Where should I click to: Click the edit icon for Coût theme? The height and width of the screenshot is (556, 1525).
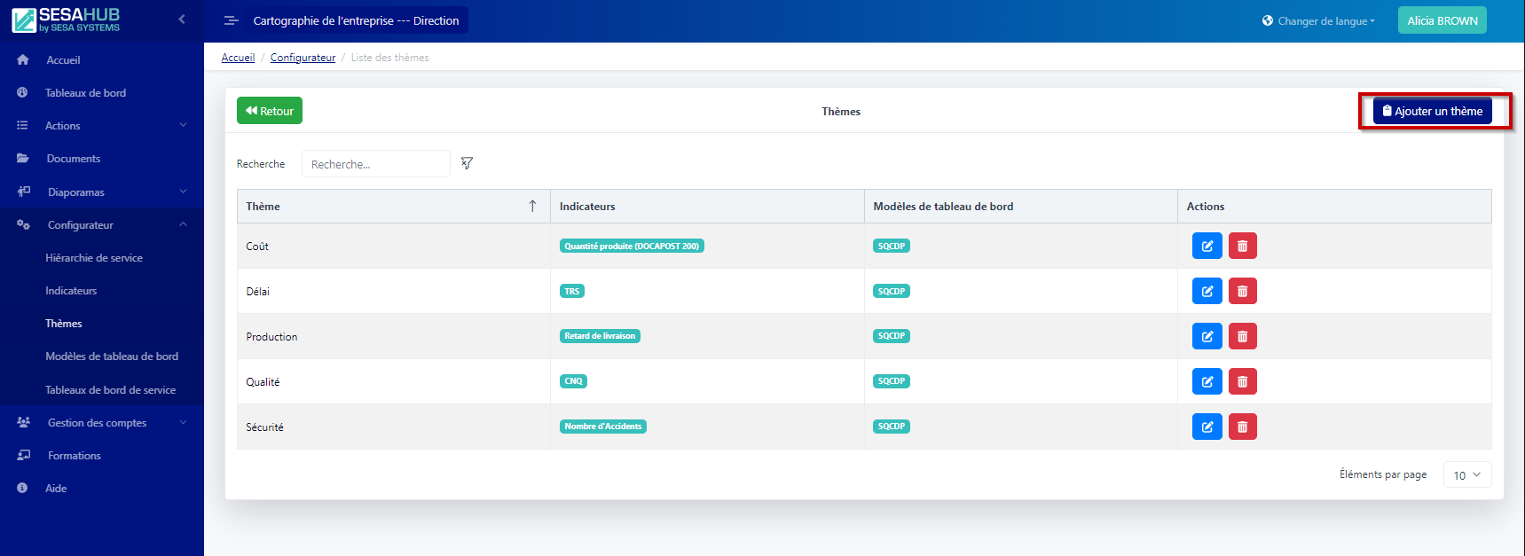coord(1207,246)
